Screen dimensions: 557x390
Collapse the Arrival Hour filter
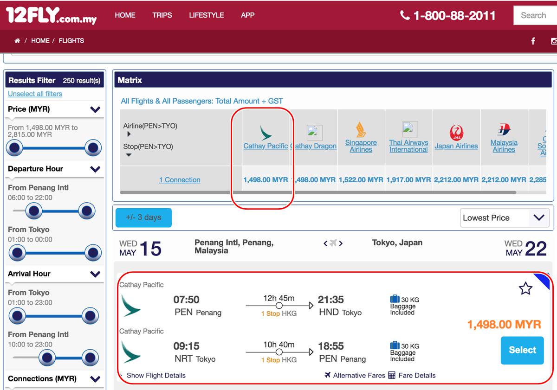click(95, 274)
